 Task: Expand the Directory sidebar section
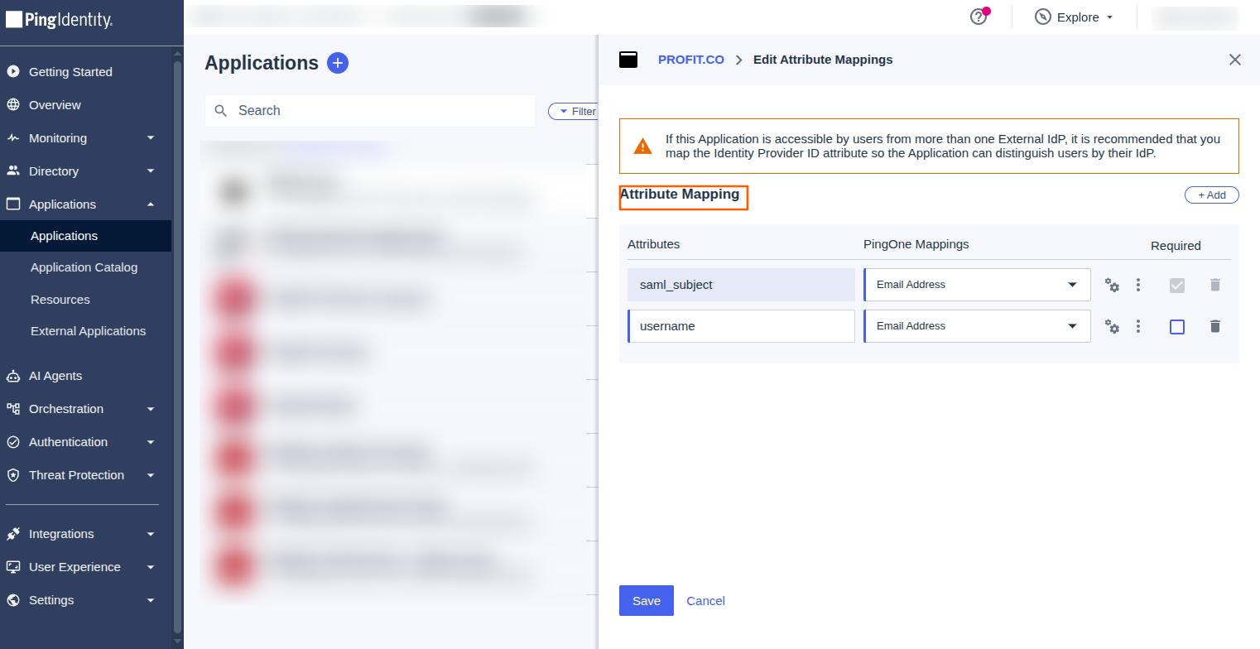(151, 171)
